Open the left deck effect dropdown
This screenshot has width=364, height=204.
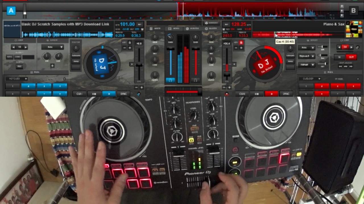pyautogui.click(x=53, y=47)
